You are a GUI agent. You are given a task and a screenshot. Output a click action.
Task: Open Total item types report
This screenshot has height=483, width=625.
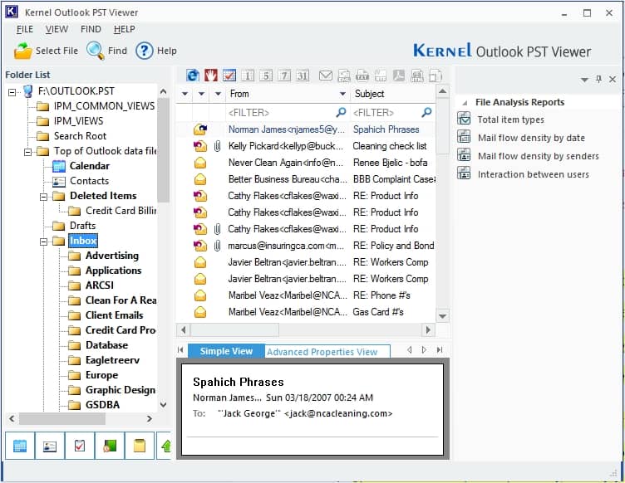point(510,120)
